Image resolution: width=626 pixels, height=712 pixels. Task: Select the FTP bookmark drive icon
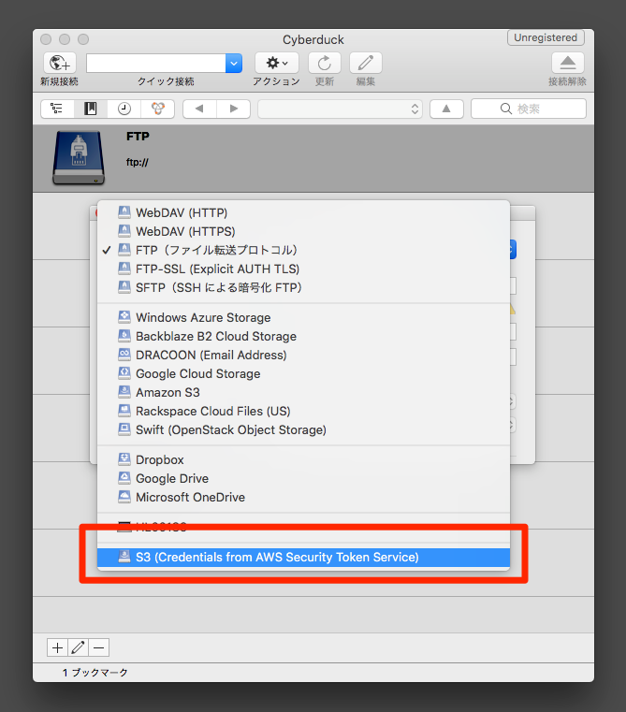tap(79, 157)
